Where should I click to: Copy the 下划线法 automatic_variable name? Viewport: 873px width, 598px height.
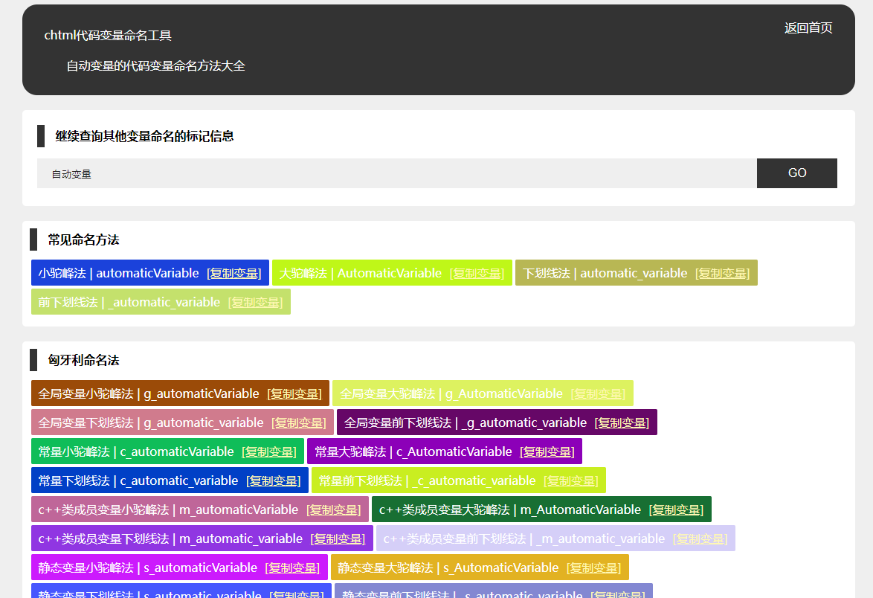(722, 273)
